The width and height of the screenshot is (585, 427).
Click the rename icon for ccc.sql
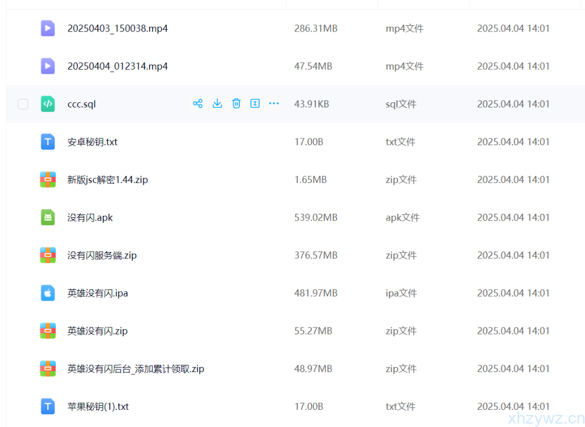[255, 103]
